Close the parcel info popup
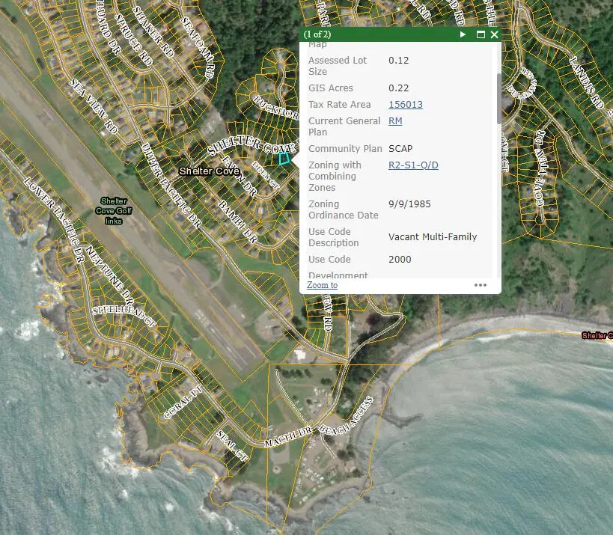 (494, 34)
